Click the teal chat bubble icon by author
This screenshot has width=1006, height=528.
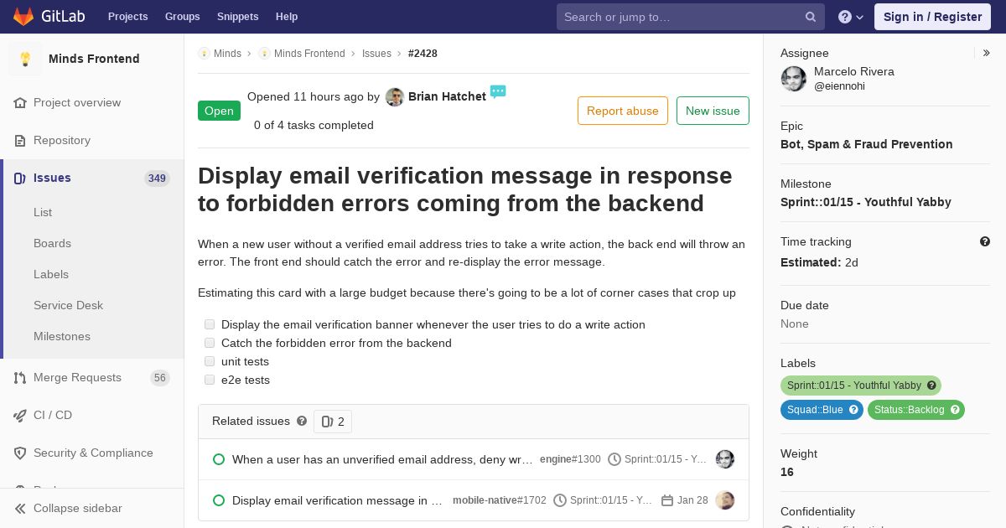[x=498, y=91]
